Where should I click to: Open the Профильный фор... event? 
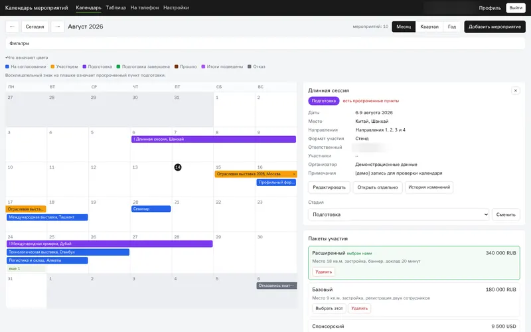pyautogui.click(x=276, y=183)
